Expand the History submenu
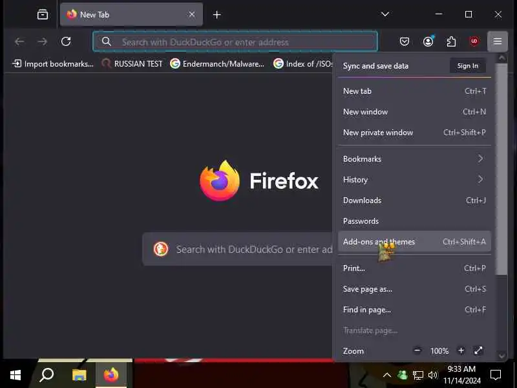The height and width of the screenshot is (388, 517). (414, 180)
